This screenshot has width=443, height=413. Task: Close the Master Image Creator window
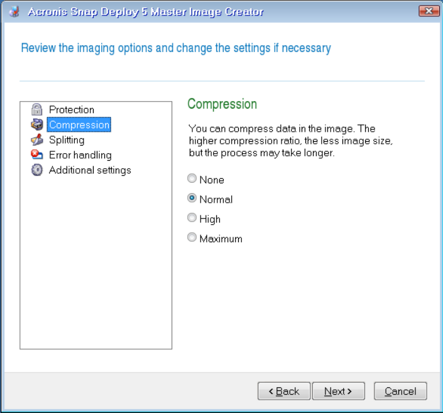coord(428,11)
